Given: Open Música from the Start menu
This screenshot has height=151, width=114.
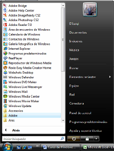Looking at the screenshot, I should [x=74, y=50].
